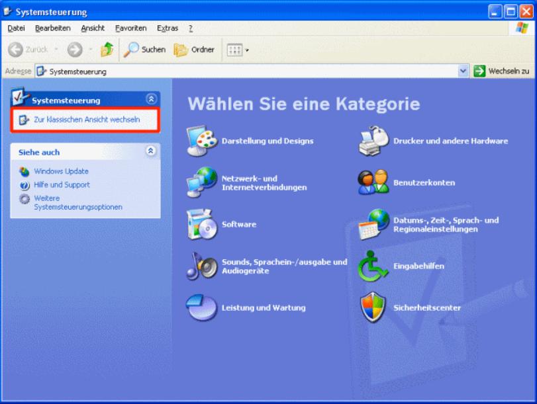Collapse the Siehe auch panel
The width and height of the screenshot is (537, 404).
151,151
